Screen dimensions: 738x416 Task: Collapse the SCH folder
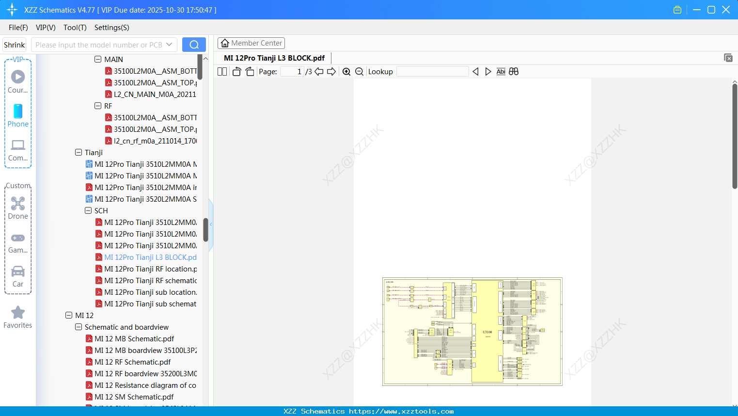coord(88,210)
